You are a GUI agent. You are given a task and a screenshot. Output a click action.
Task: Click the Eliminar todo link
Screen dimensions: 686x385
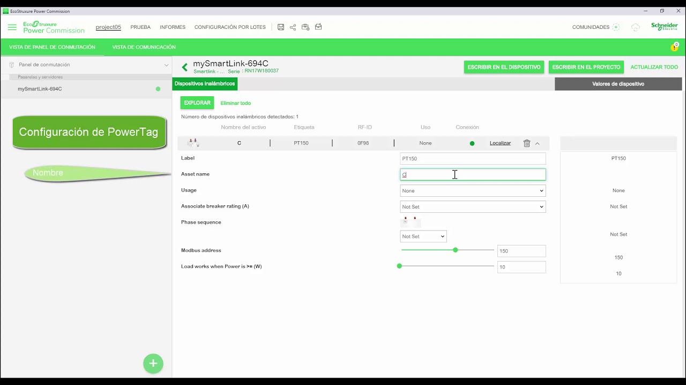(235, 103)
